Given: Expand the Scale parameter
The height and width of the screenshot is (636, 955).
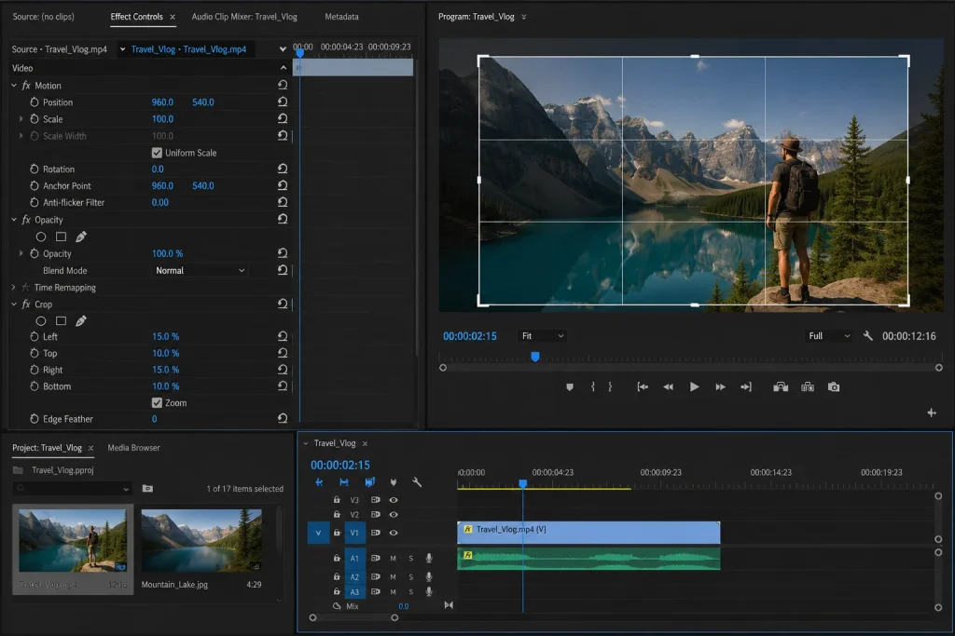Looking at the screenshot, I should tap(21, 118).
